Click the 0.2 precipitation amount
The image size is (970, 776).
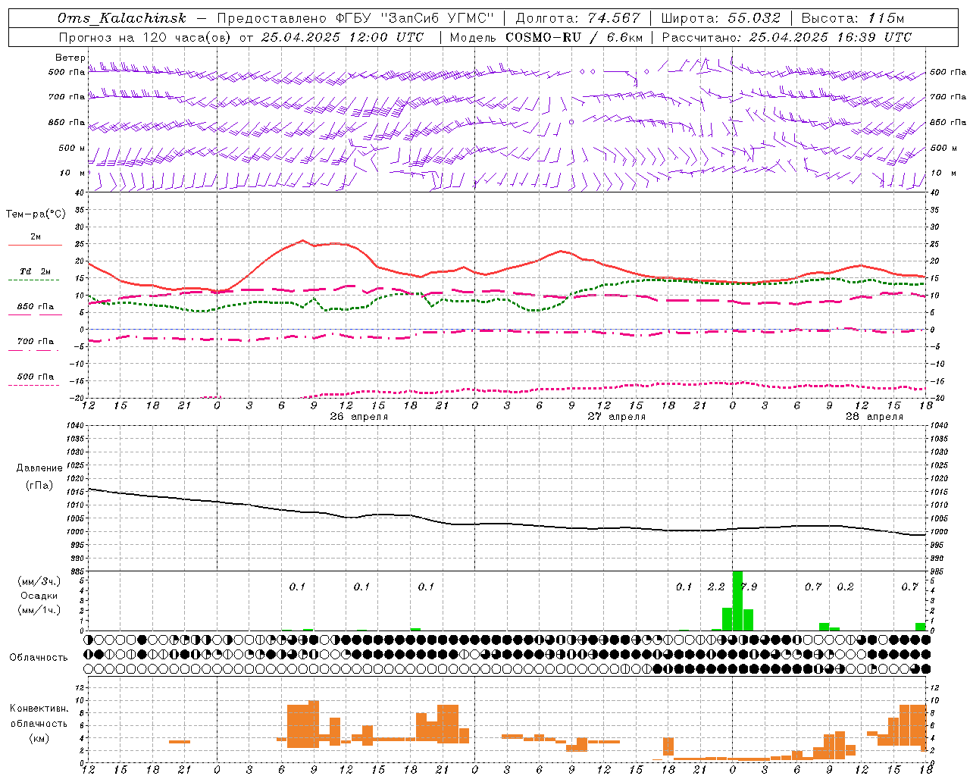pos(845,587)
